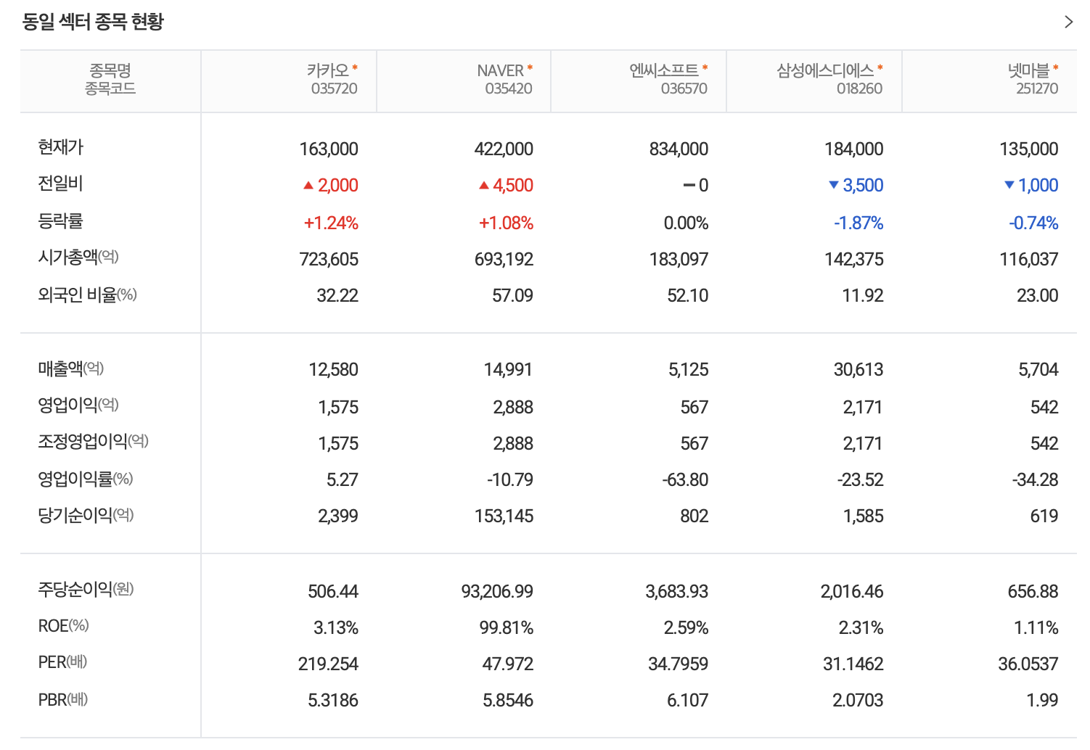Click 엔씨소프트 current price 834,000
The height and width of the screenshot is (750, 1090).
(x=679, y=149)
